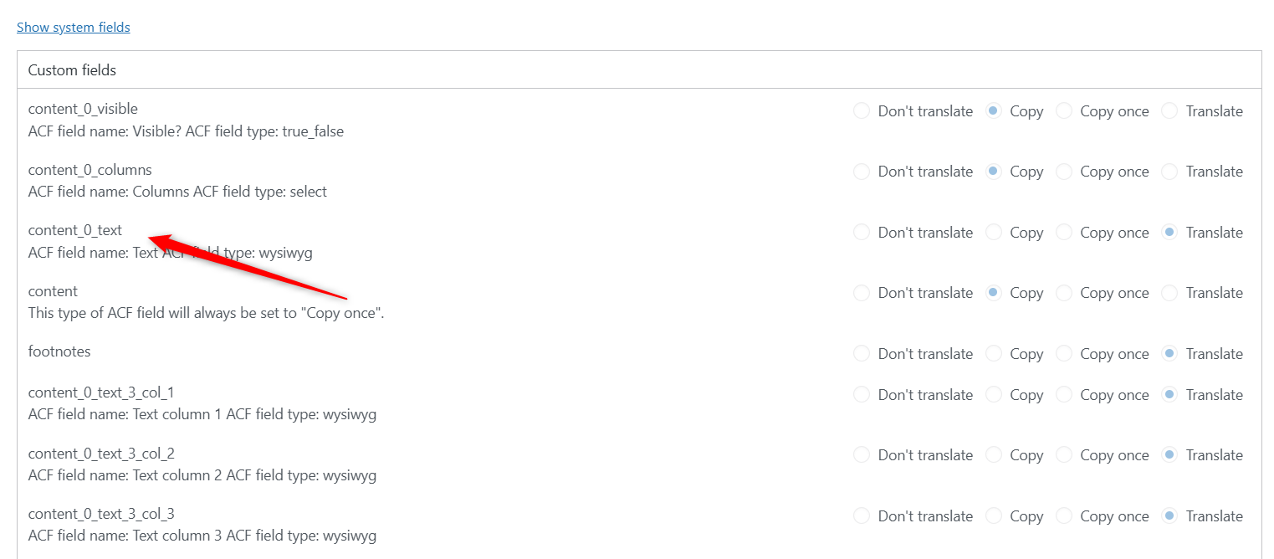Select Copy for content_0_text_3_col_2
Viewport: 1274px width, 559px height.
[x=994, y=455]
